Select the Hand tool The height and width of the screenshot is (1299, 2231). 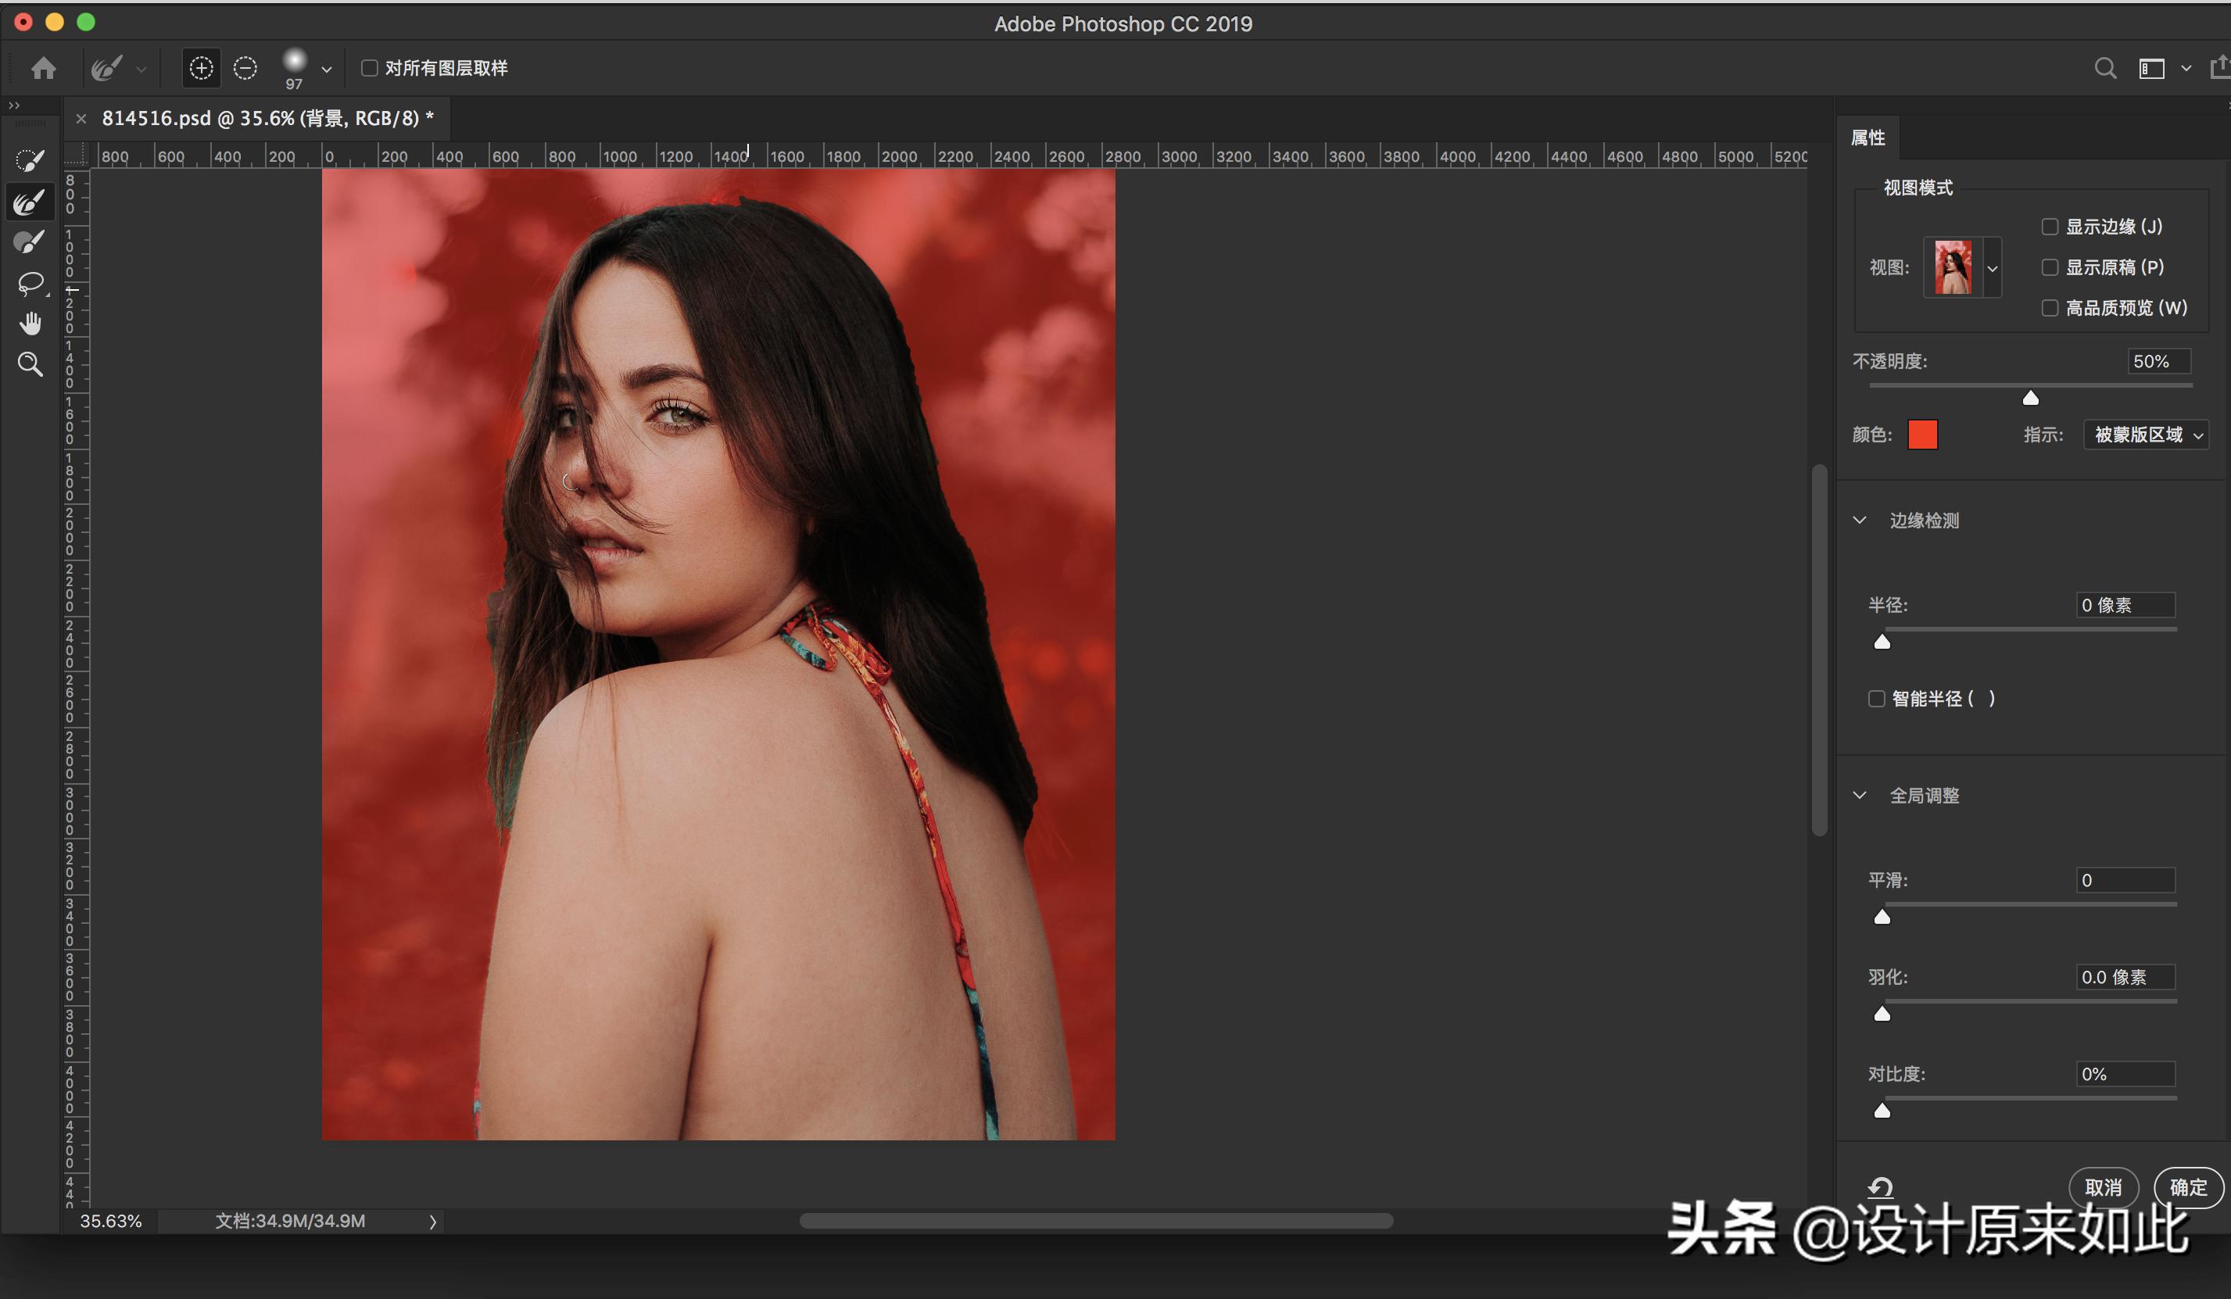29,324
